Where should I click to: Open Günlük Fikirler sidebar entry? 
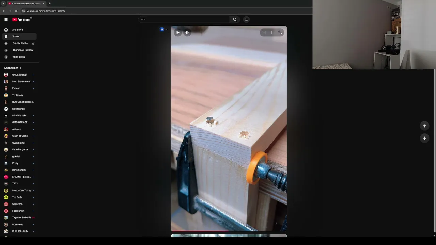coord(19,43)
